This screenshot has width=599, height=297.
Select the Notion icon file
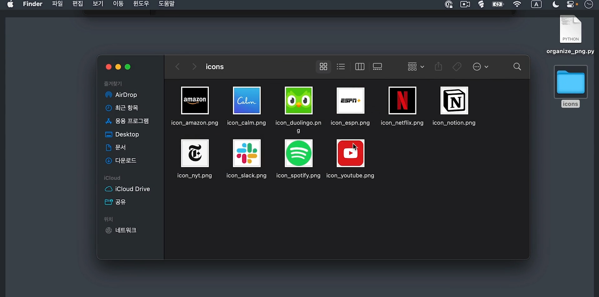pyautogui.click(x=454, y=101)
